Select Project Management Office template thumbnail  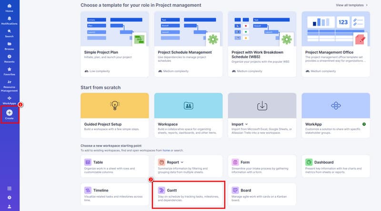336,29
